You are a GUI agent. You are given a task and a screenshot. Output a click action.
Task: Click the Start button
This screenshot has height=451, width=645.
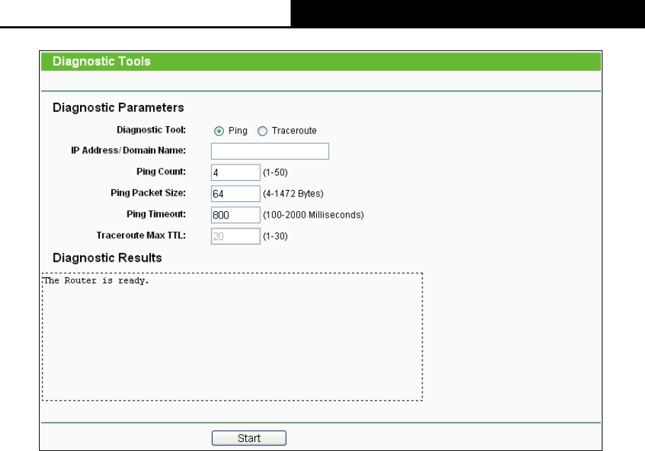pyautogui.click(x=249, y=438)
